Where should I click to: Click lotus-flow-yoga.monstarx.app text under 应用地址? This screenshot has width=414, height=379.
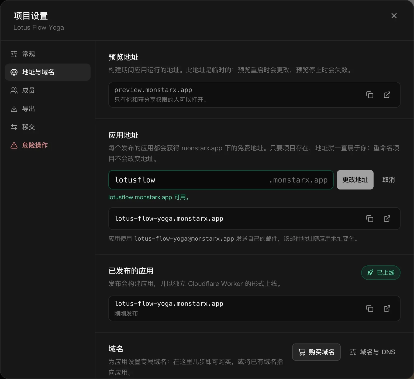tap(169, 219)
